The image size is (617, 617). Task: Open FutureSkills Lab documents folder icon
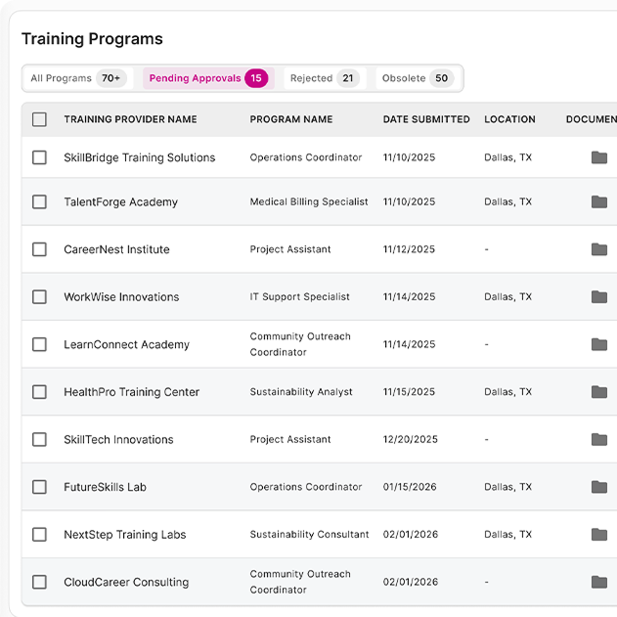(x=598, y=487)
